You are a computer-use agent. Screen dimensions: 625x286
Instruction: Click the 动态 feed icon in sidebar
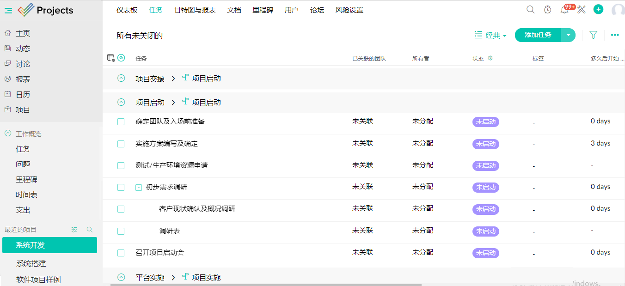[7, 49]
